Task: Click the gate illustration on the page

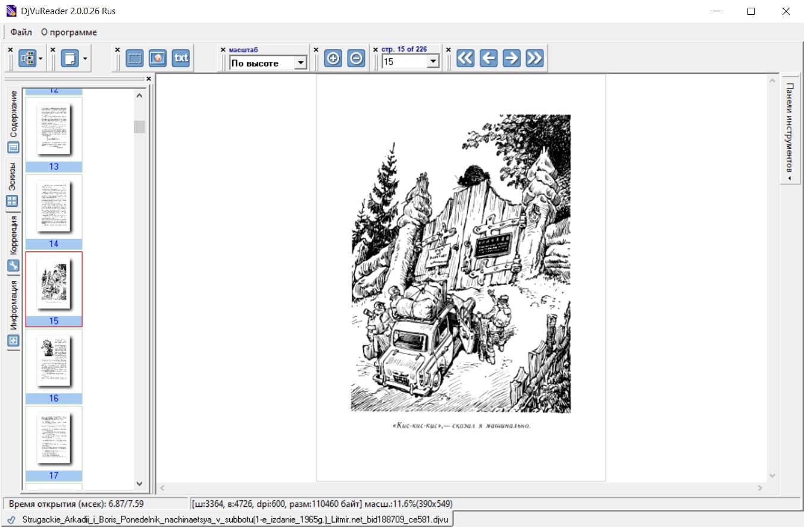Action: pos(461,263)
